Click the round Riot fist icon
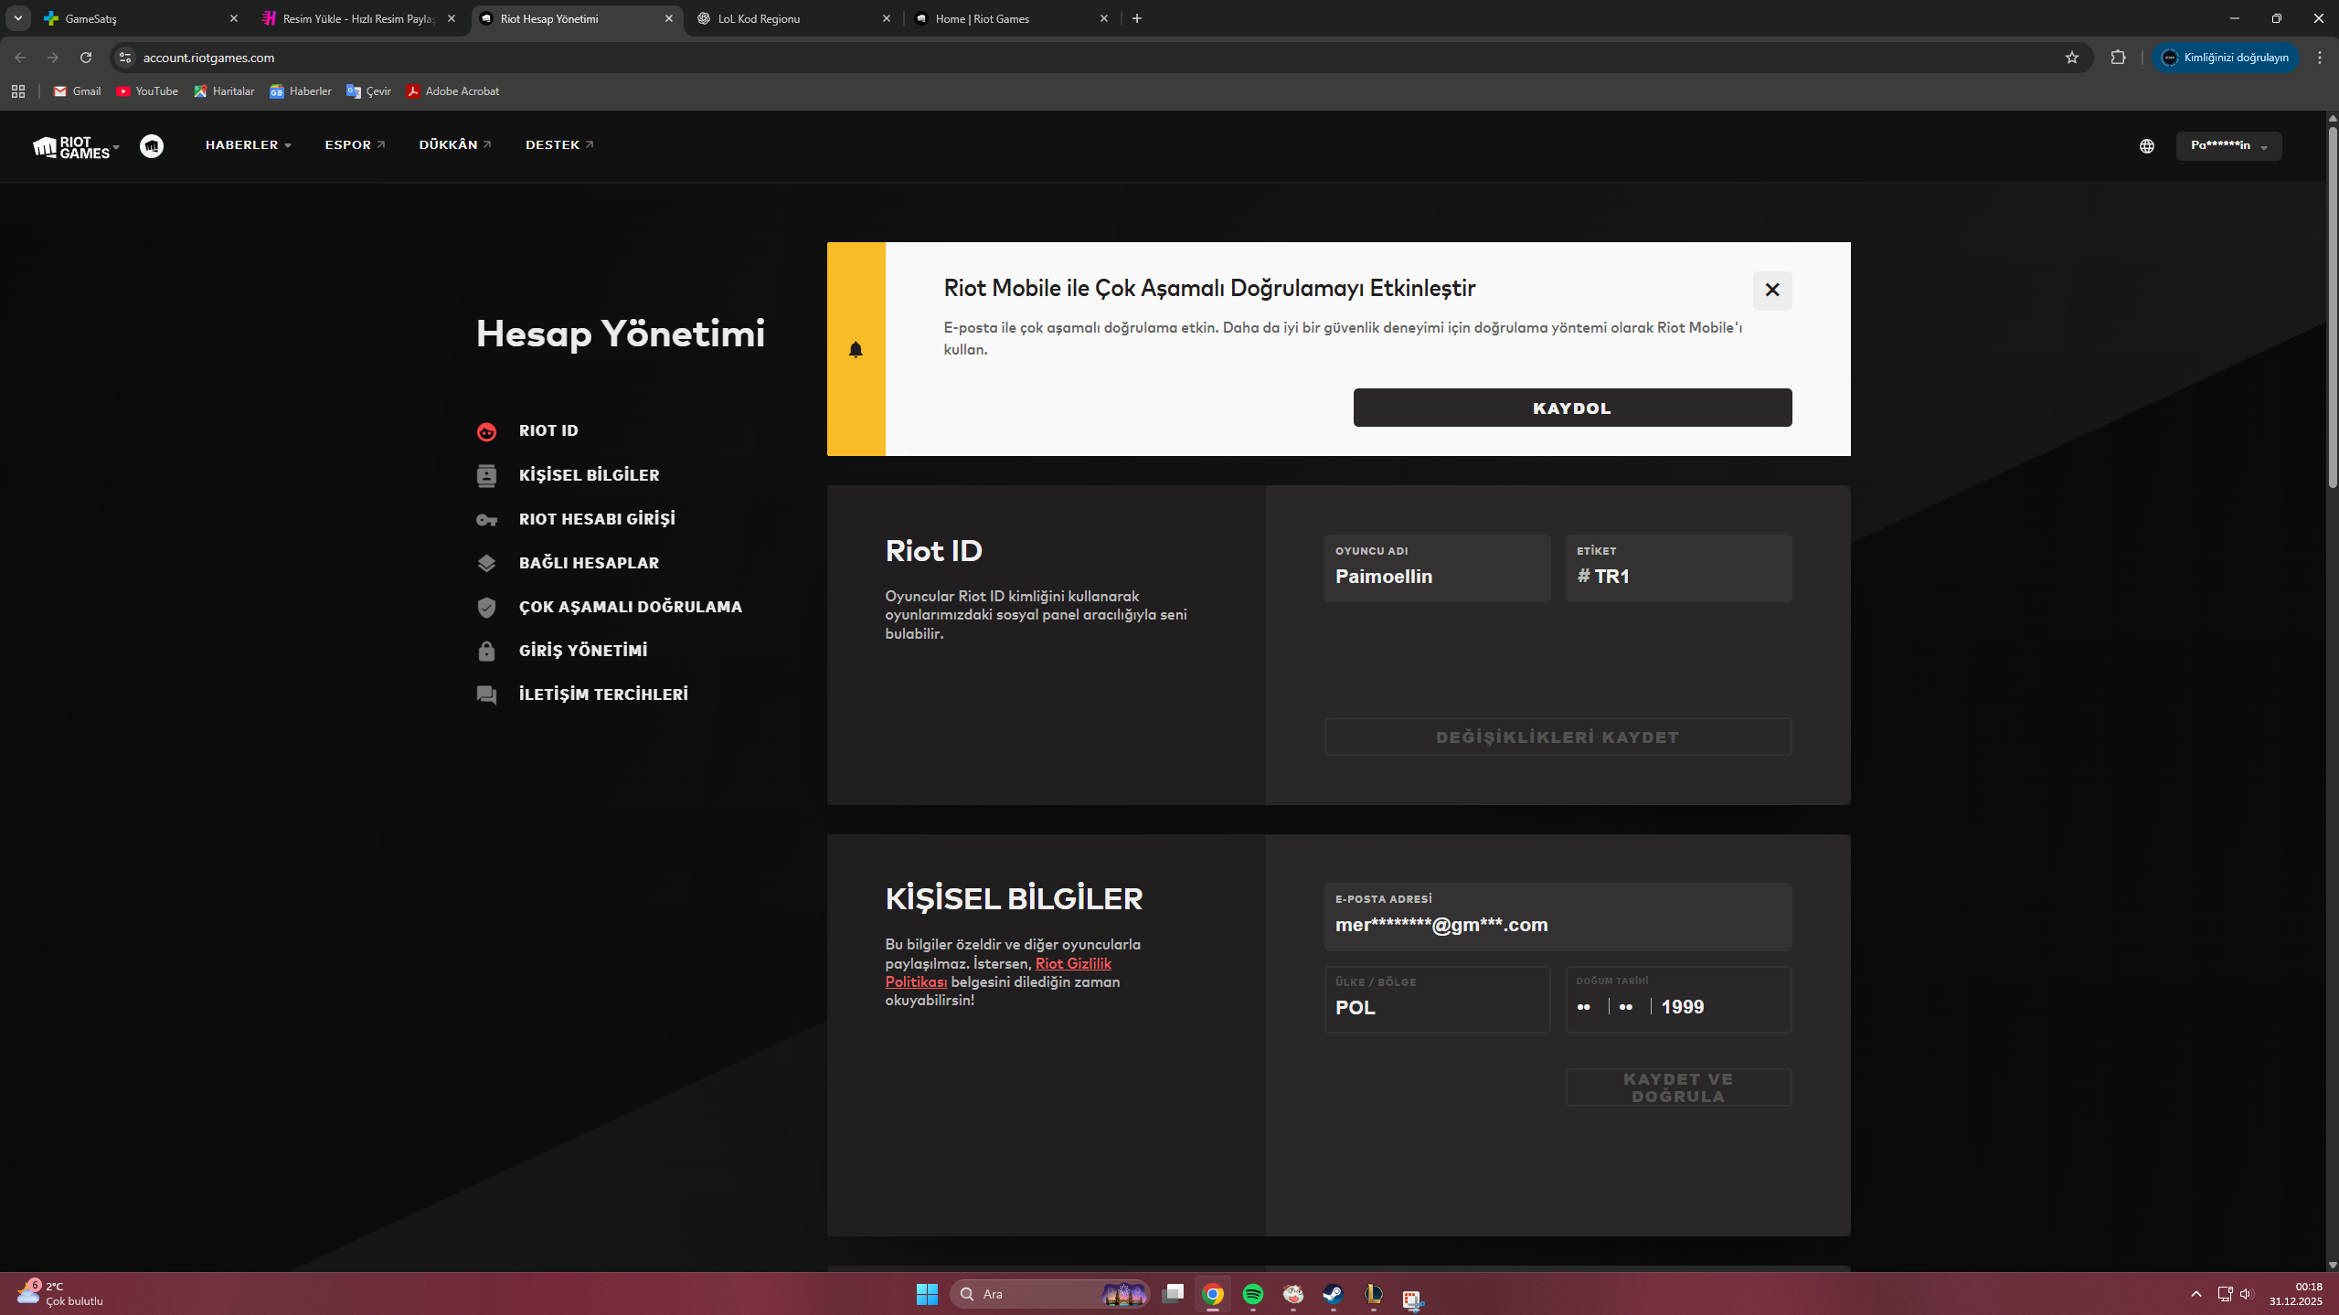Image resolution: width=2339 pixels, height=1315 pixels. [152, 146]
